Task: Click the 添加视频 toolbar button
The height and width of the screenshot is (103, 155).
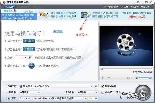Action: [10, 7]
